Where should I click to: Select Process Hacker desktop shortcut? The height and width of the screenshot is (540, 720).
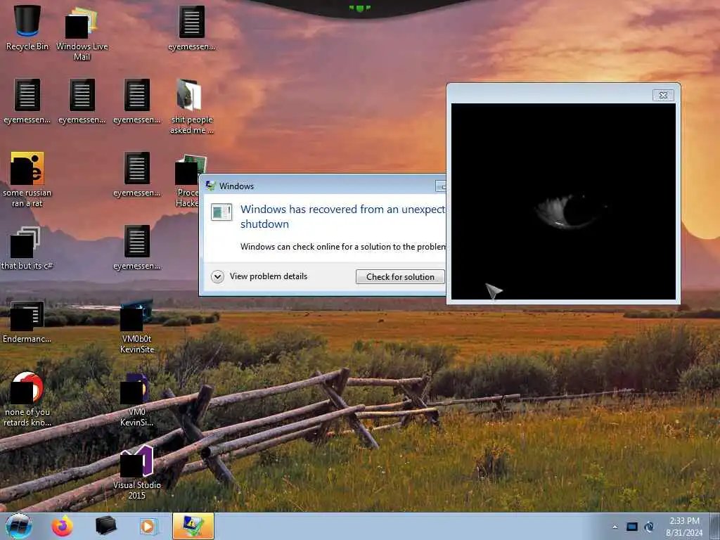point(187,180)
